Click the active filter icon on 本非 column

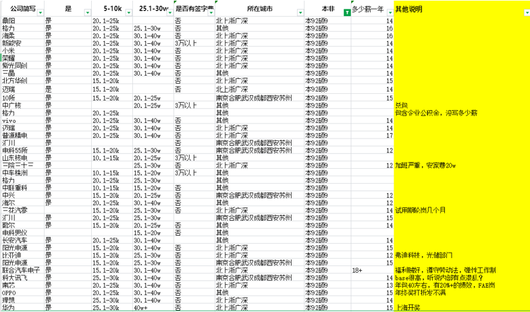point(347,14)
